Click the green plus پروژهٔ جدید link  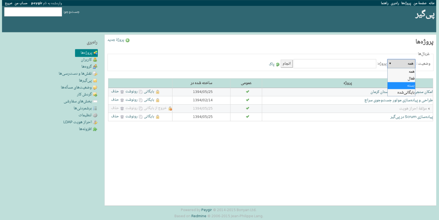pyautogui.click(x=118, y=40)
